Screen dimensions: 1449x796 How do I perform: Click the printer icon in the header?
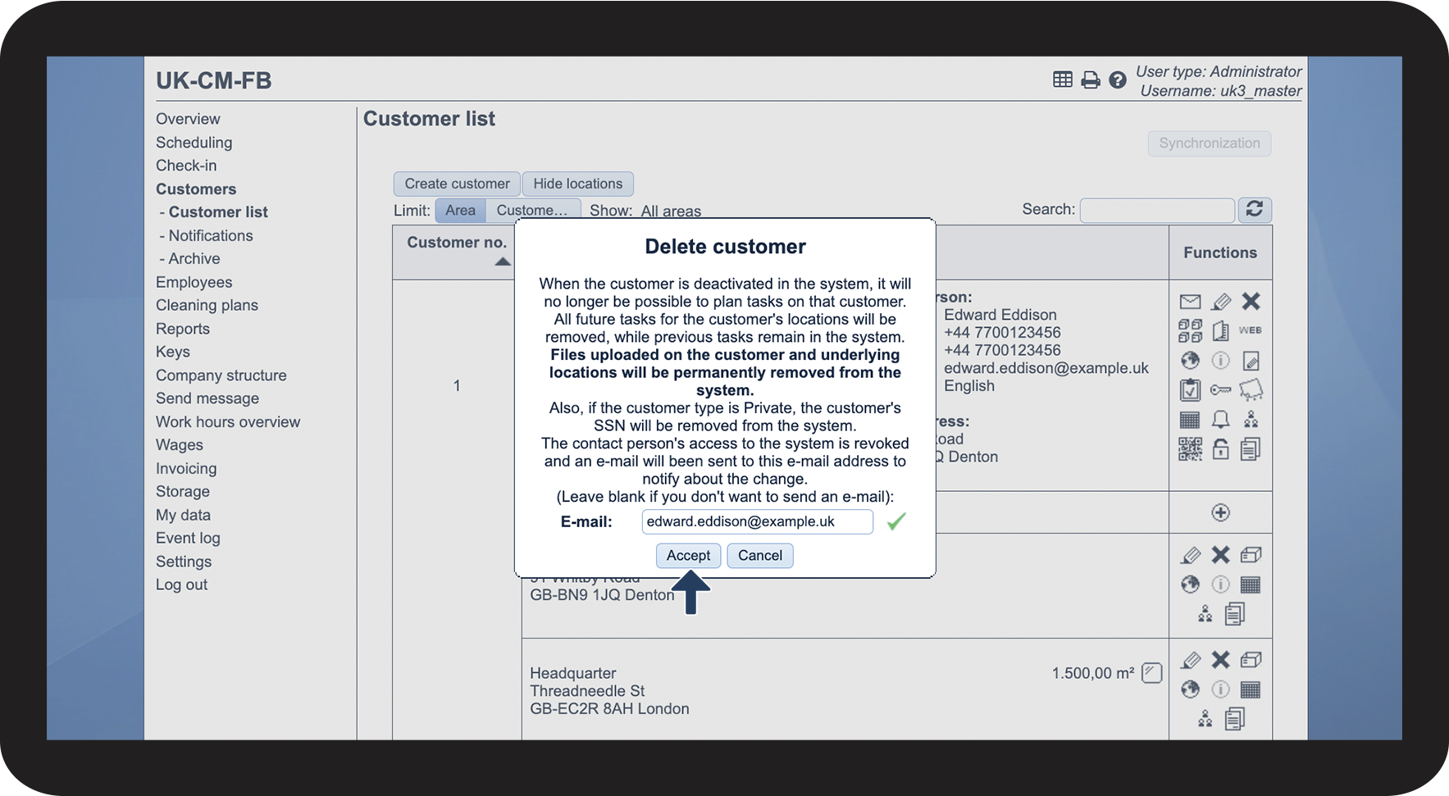pyautogui.click(x=1090, y=80)
